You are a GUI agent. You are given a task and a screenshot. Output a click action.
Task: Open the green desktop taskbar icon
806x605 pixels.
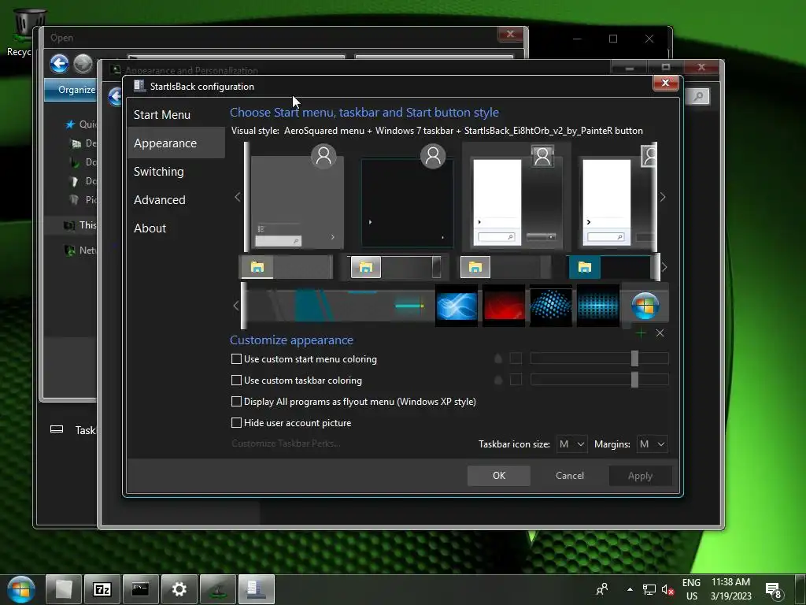pyautogui.click(x=217, y=589)
